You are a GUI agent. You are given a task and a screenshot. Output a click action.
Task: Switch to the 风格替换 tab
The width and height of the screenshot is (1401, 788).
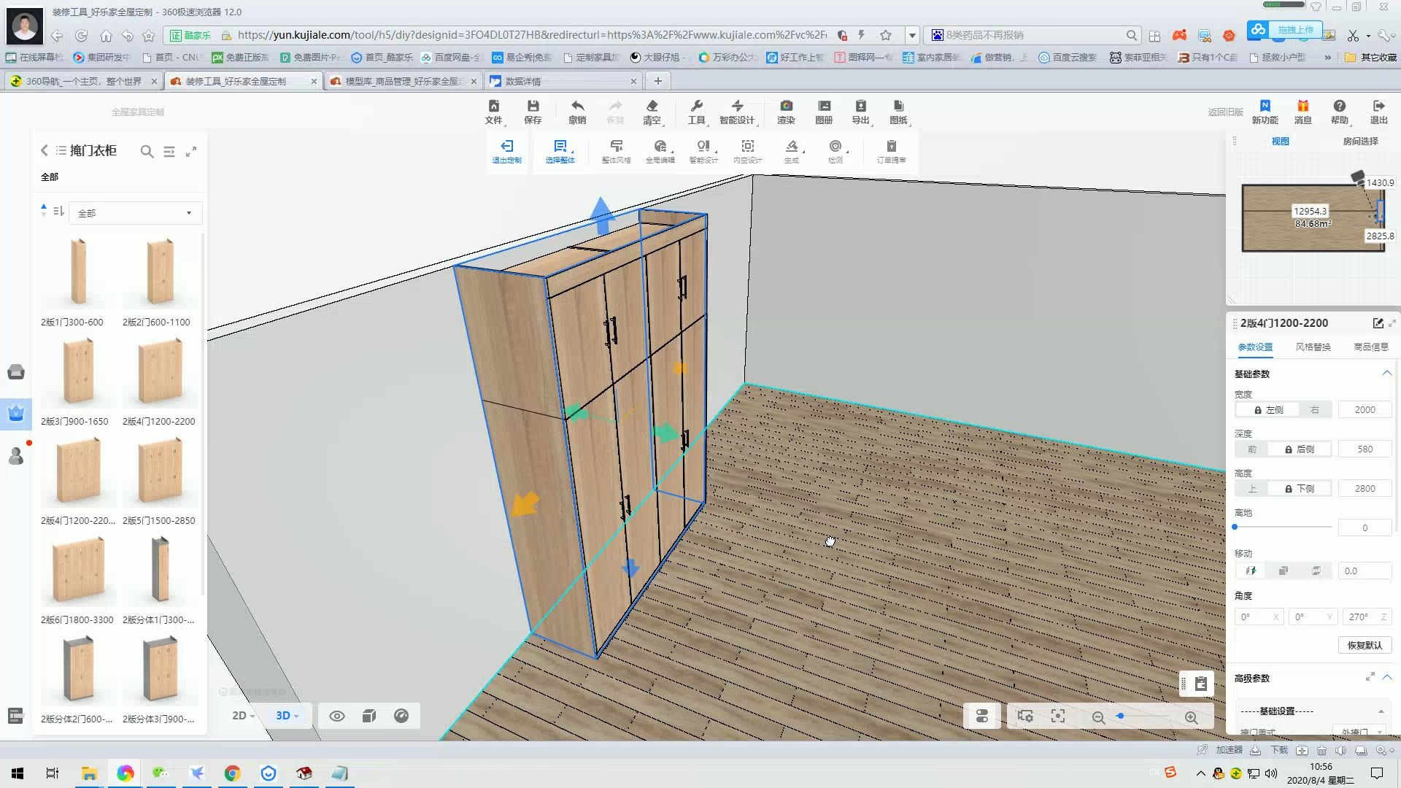click(x=1313, y=347)
